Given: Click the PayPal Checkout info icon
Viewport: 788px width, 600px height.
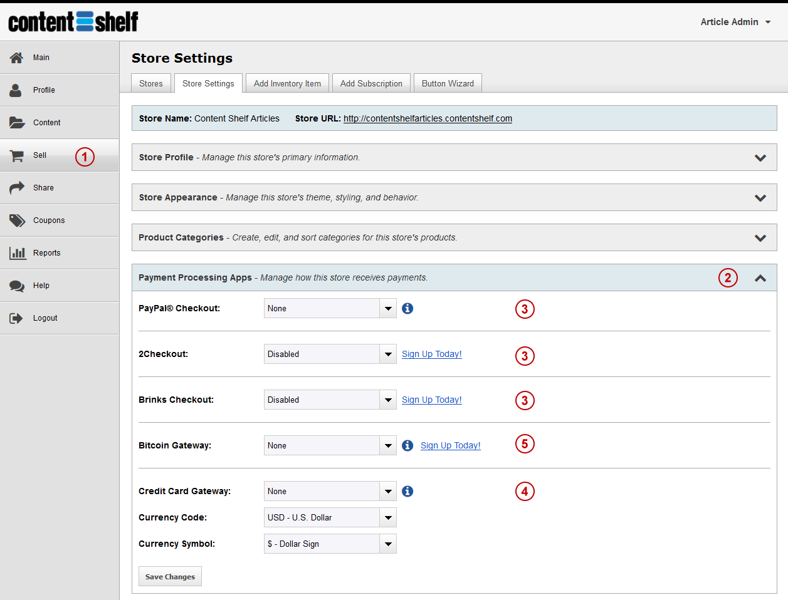Looking at the screenshot, I should point(407,308).
